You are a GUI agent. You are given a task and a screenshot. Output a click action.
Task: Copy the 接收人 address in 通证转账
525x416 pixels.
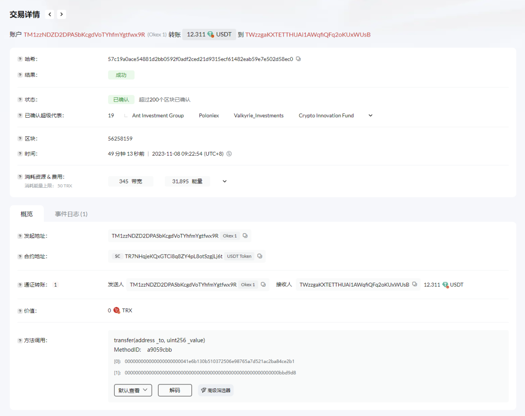(415, 284)
